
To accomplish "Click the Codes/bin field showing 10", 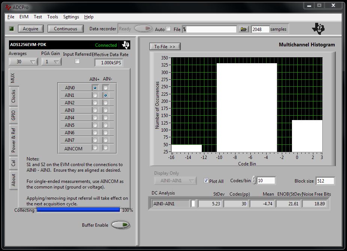I will coord(266,181).
